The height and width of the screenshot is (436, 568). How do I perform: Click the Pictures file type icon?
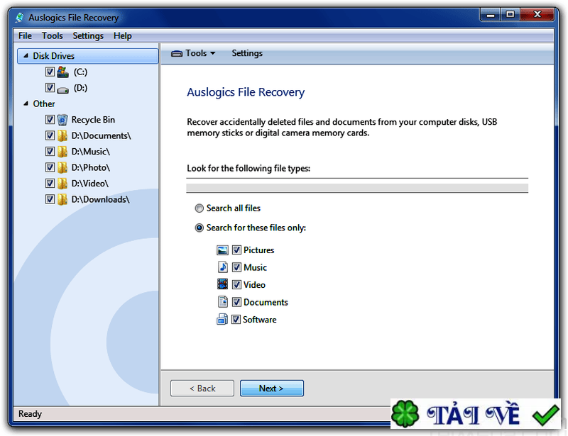point(222,250)
